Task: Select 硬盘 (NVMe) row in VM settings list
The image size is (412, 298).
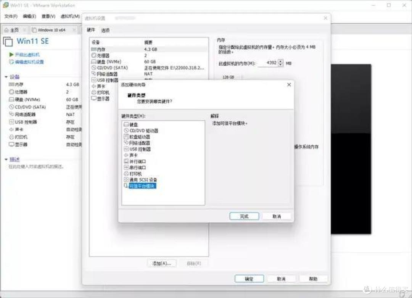Action: [x=149, y=61]
